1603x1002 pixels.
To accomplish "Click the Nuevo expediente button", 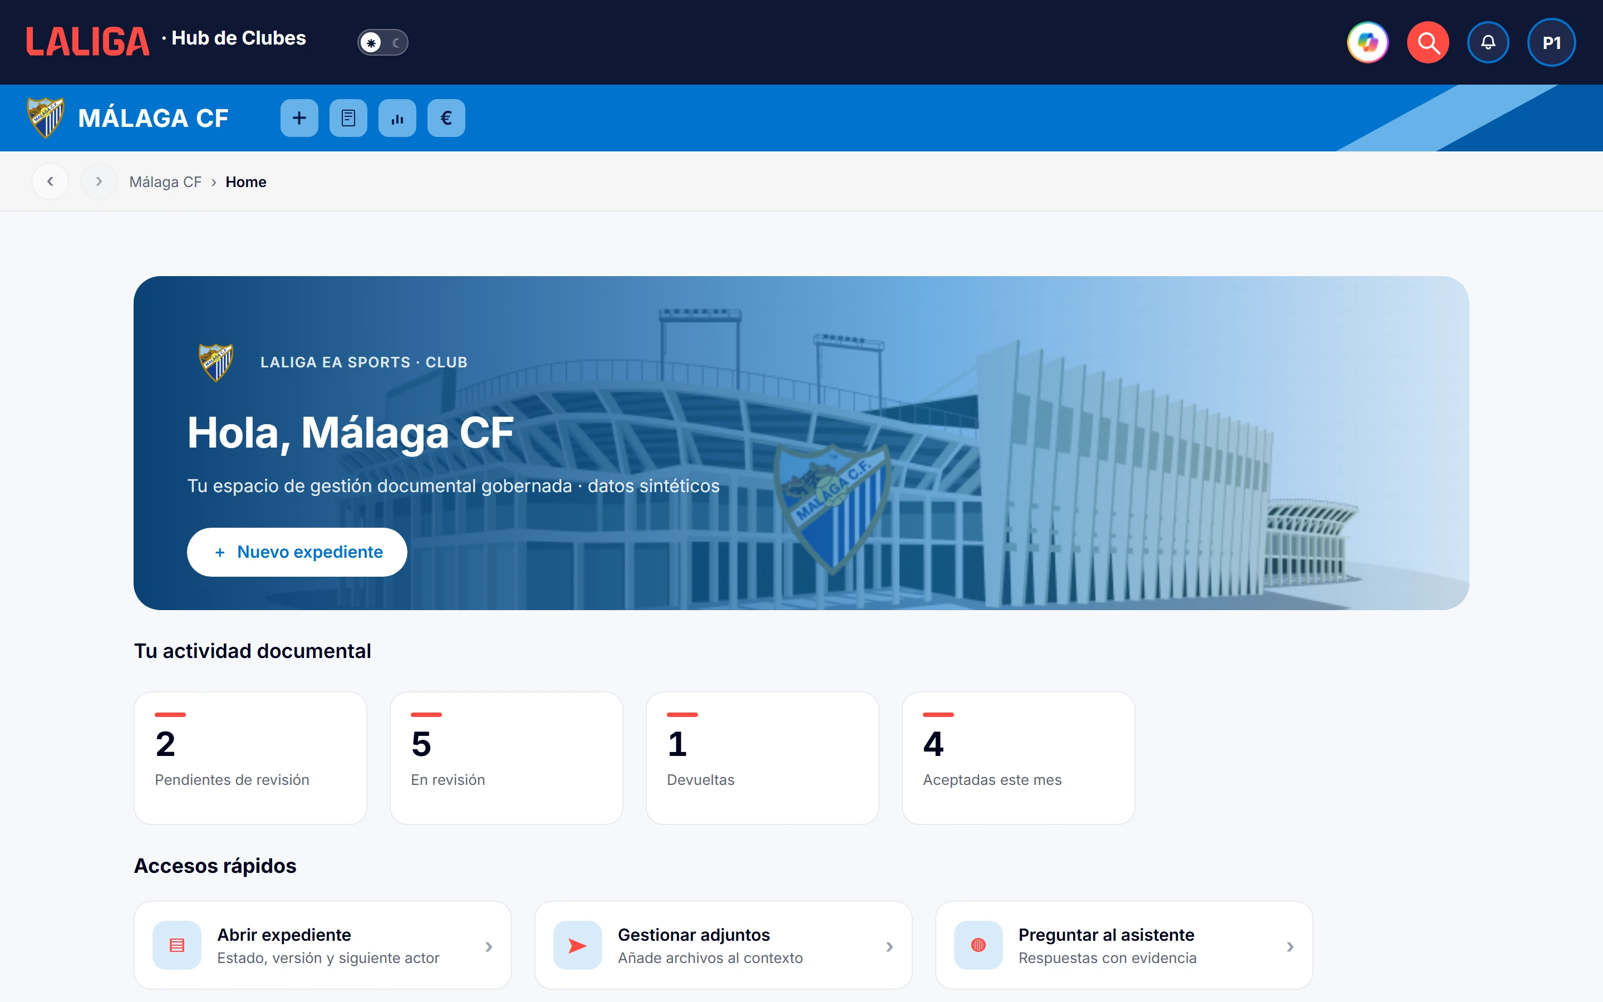I will pyautogui.click(x=297, y=552).
